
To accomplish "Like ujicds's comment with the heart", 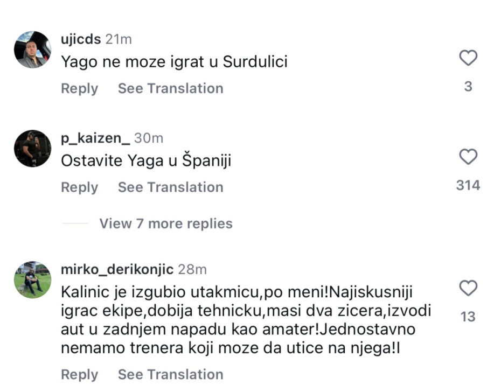I will (x=468, y=58).
